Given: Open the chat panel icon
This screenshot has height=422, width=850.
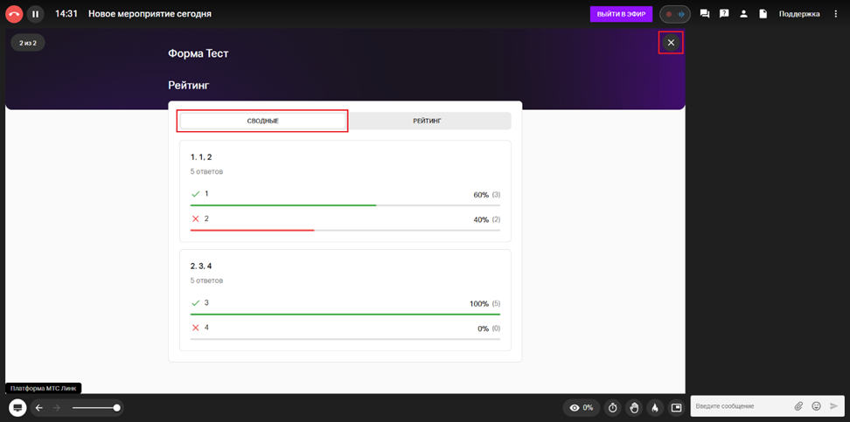Looking at the screenshot, I should click(x=705, y=14).
